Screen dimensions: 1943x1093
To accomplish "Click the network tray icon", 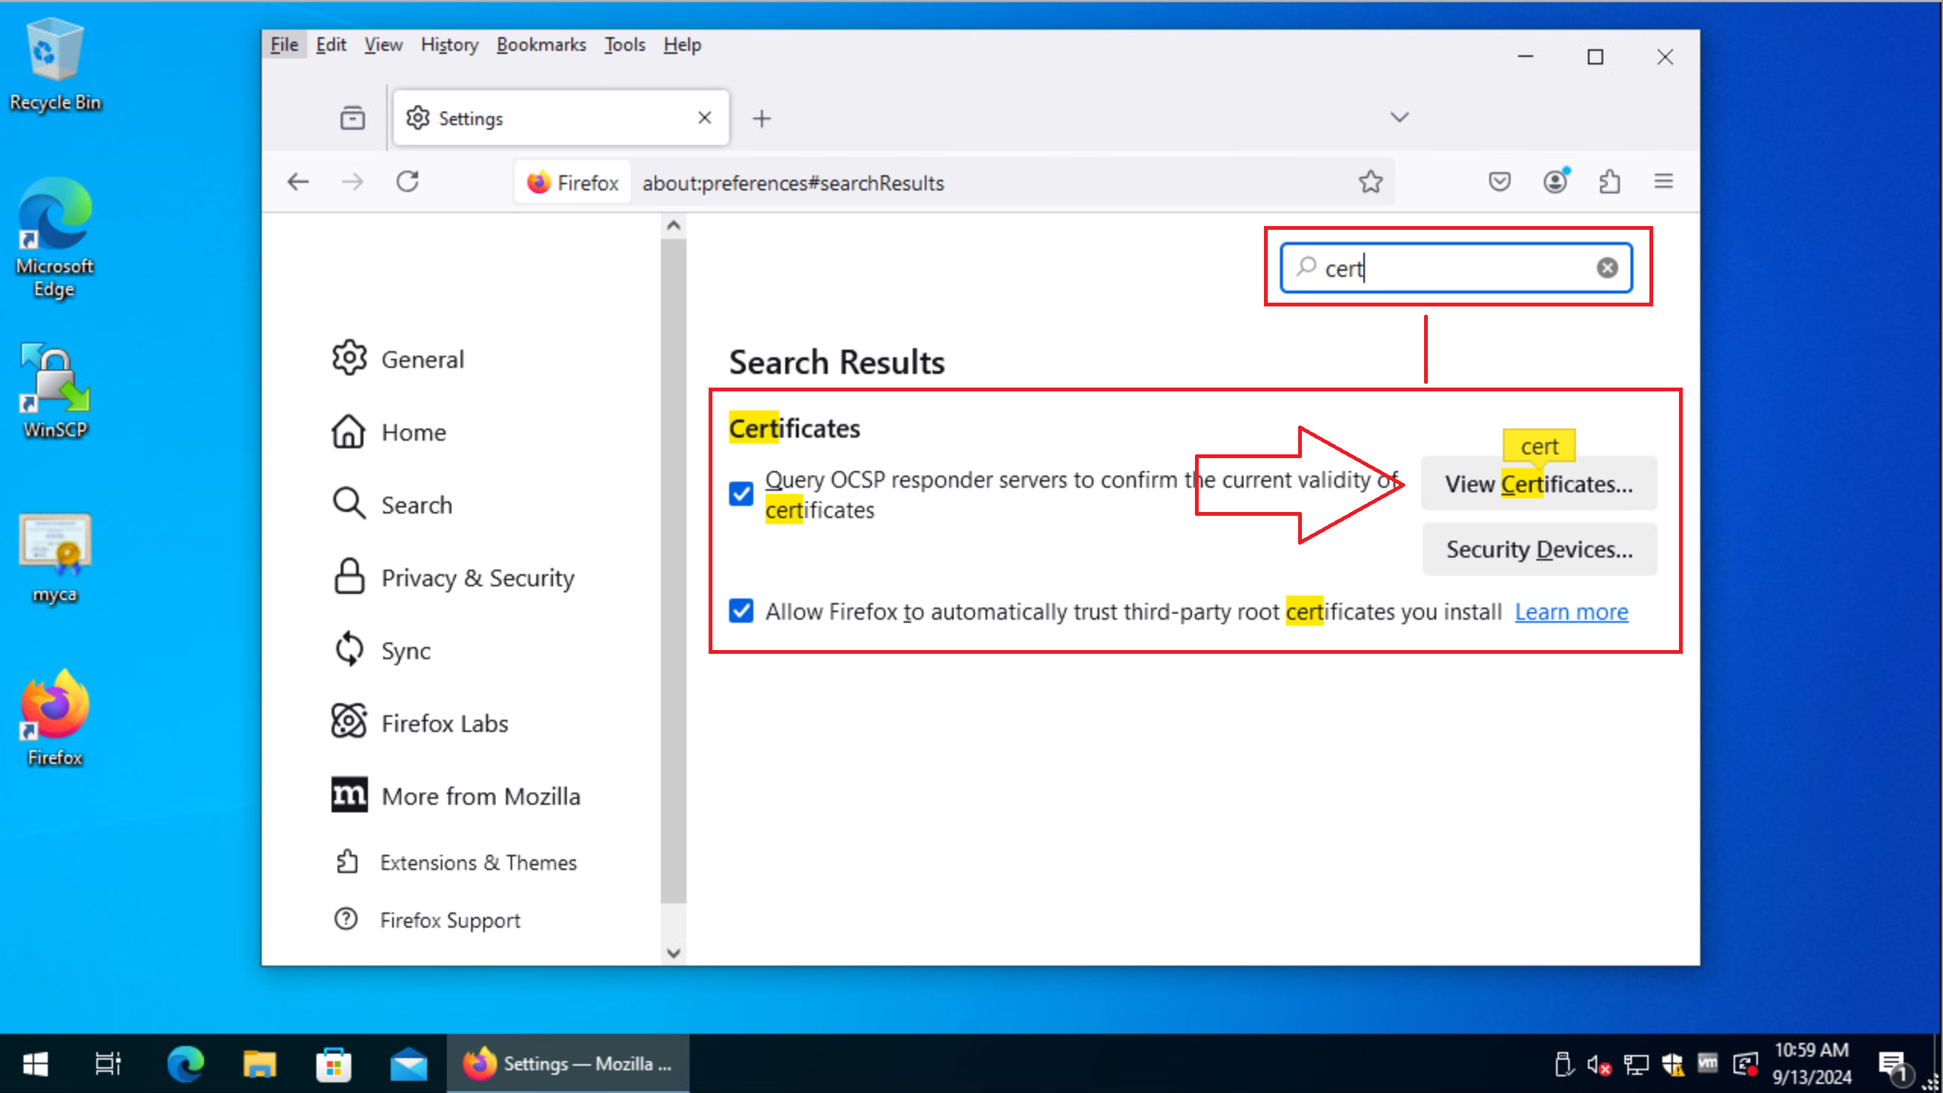I will click(x=1636, y=1065).
